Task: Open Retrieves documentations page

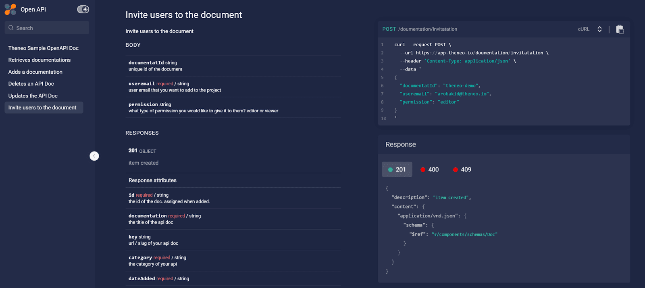Action: [x=40, y=60]
